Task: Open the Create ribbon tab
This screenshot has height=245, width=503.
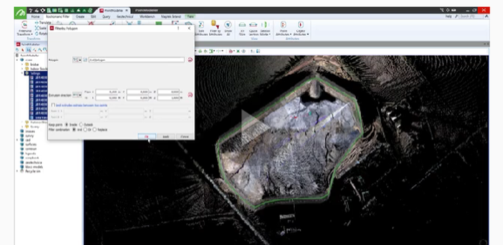Action: pyautogui.click(x=80, y=17)
